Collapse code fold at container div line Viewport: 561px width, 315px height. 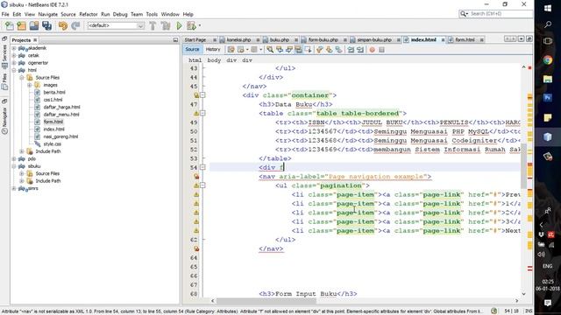click(202, 95)
